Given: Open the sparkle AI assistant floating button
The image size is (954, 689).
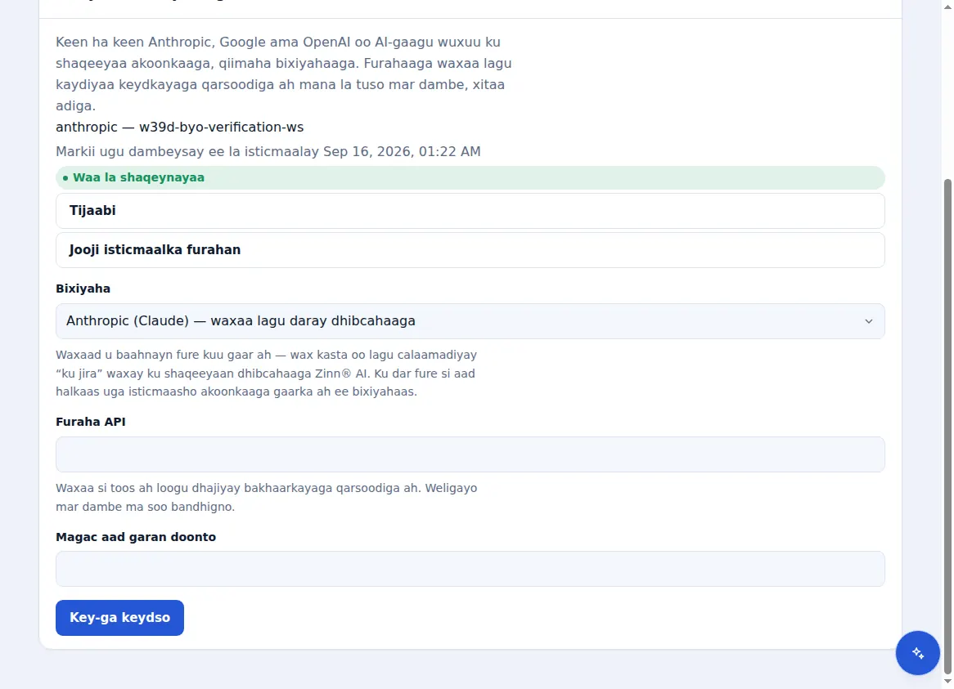Looking at the screenshot, I should coord(917,652).
